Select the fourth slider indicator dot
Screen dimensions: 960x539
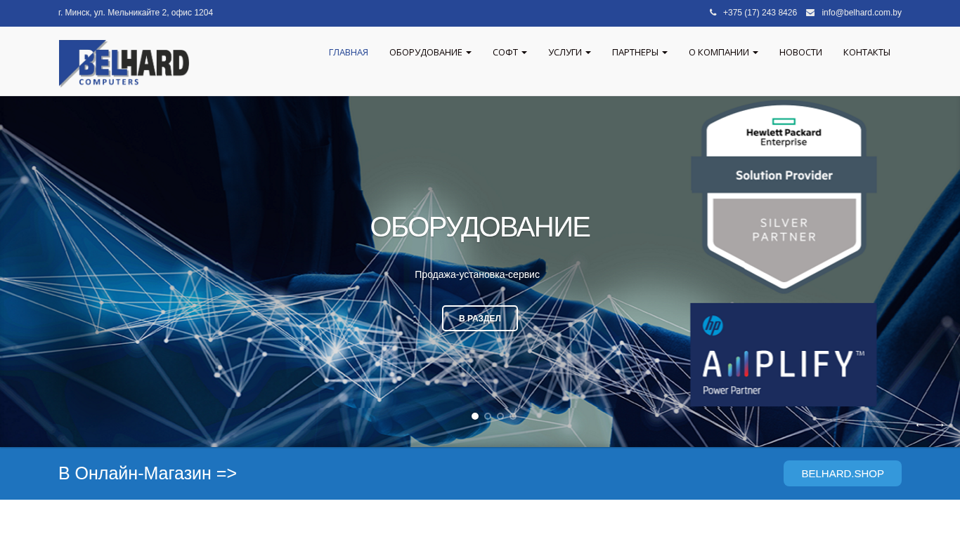513,416
